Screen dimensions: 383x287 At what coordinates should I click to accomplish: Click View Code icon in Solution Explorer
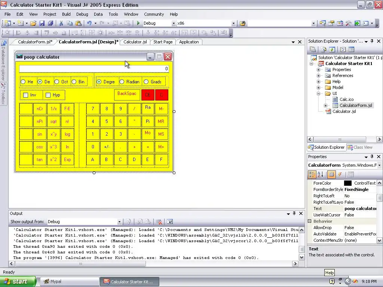tap(343, 50)
